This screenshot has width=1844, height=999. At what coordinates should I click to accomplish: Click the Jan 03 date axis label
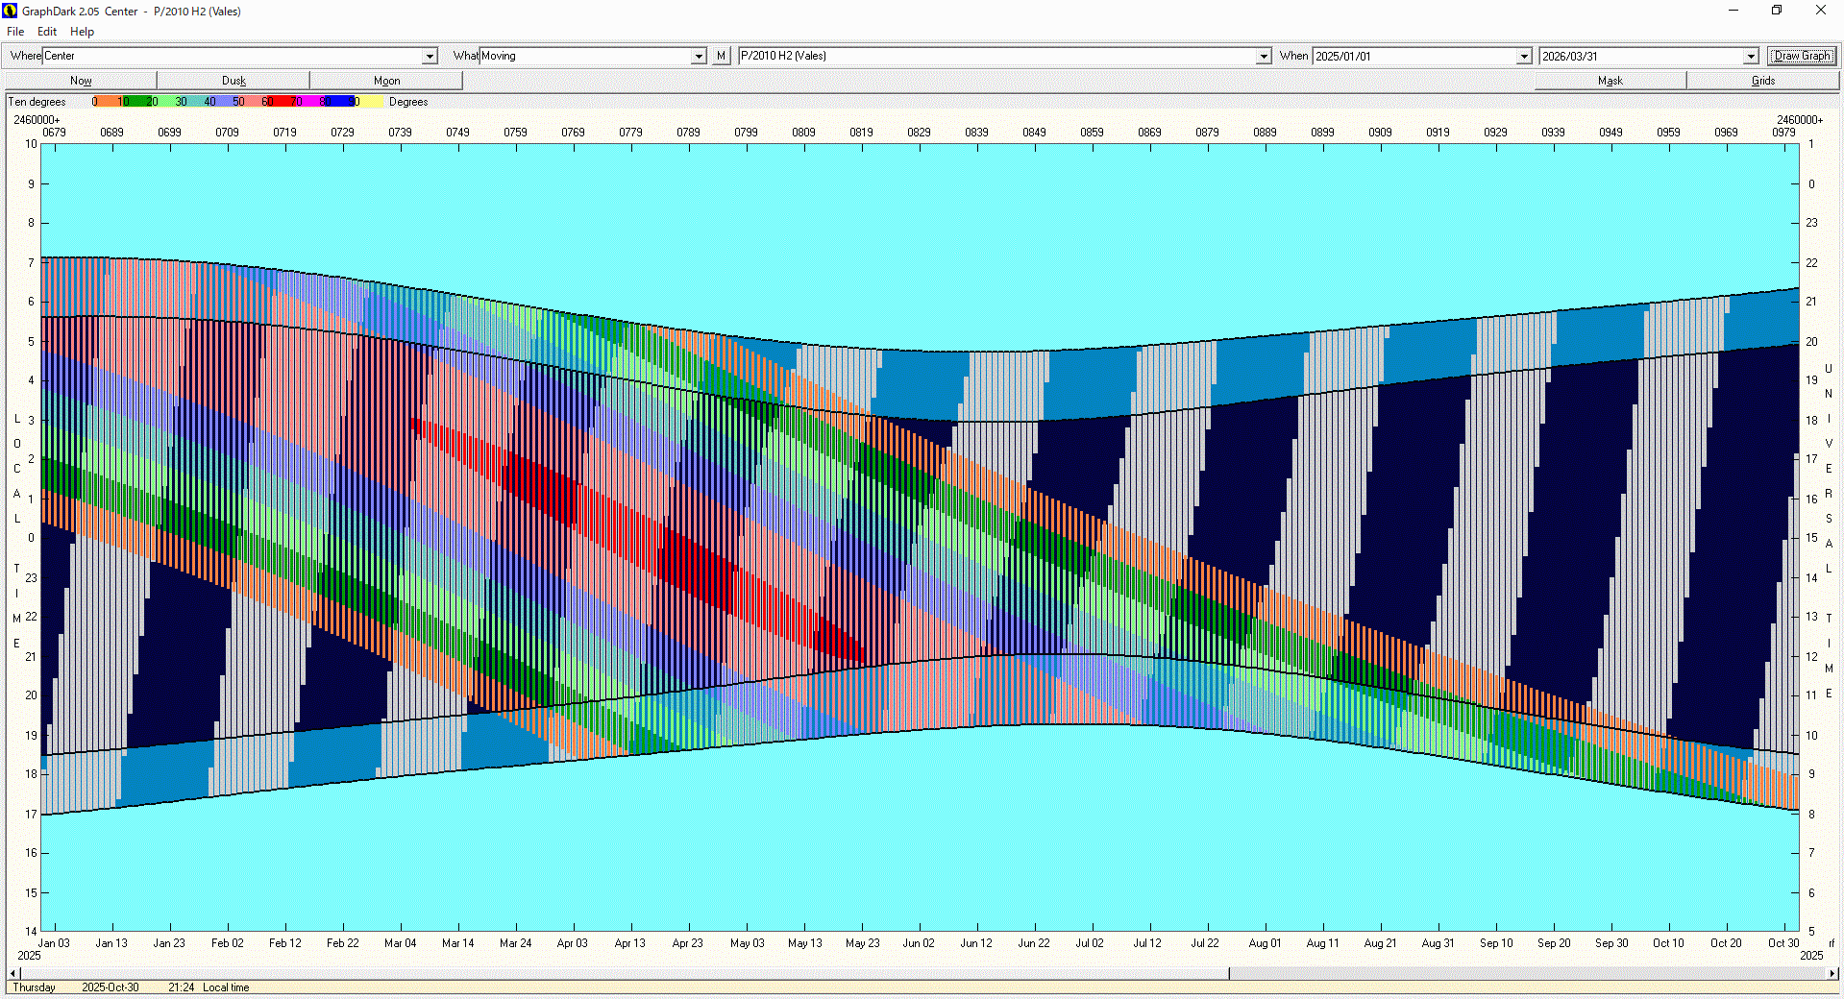pos(54,943)
